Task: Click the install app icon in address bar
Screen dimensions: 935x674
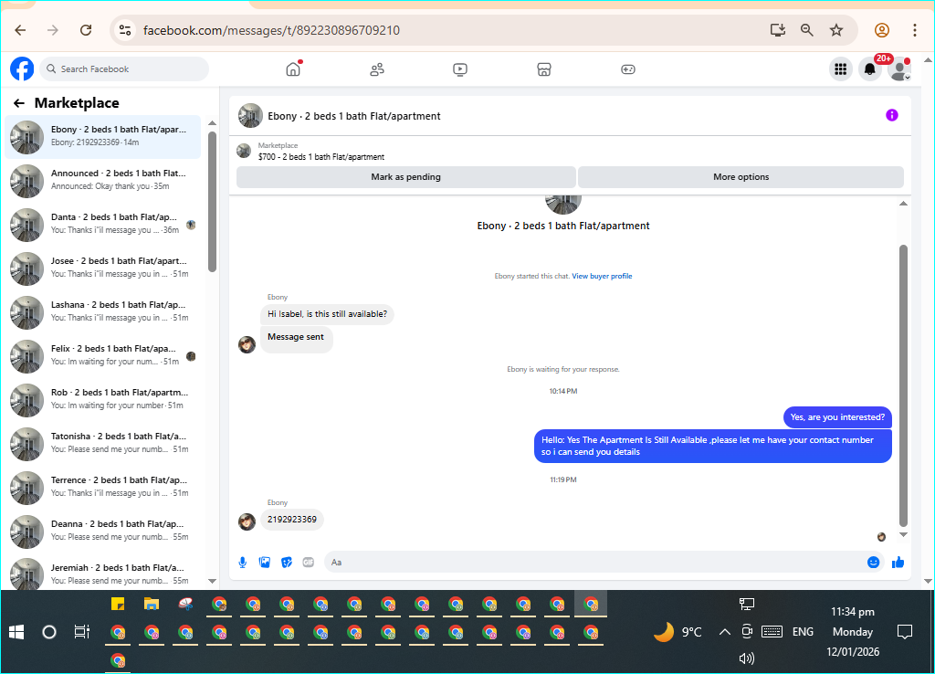Action: [x=778, y=30]
